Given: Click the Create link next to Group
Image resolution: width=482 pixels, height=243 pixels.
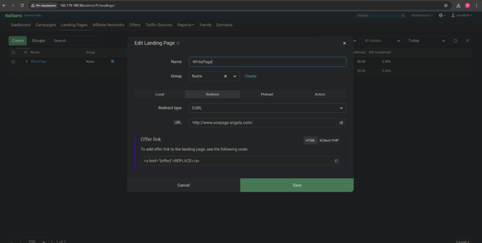Looking at the screenshot, I should (x=251, y=77).
